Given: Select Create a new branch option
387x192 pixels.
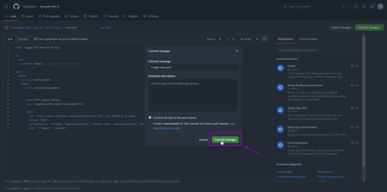Looking at the screenshot, I should click(x=150, y=123).
